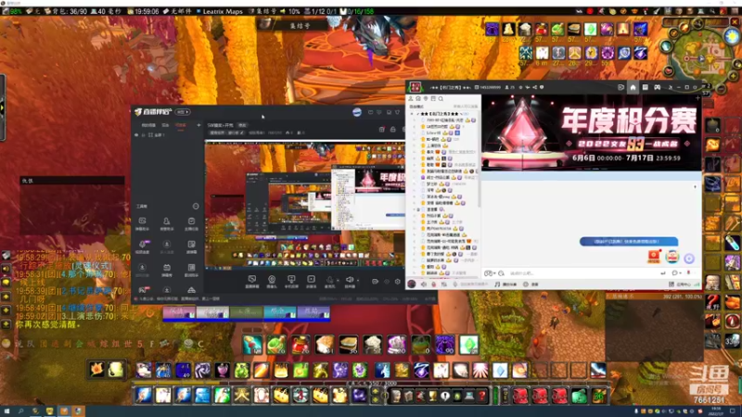Click the plus button beside the scene tabs

pyautogui.click(x=198, y=125)
